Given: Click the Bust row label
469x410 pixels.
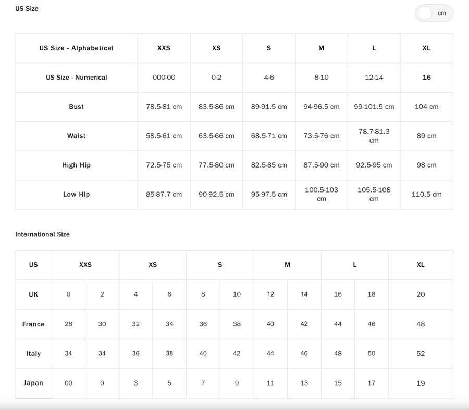Looking at the screenshot, I should (x=76, y=107).
